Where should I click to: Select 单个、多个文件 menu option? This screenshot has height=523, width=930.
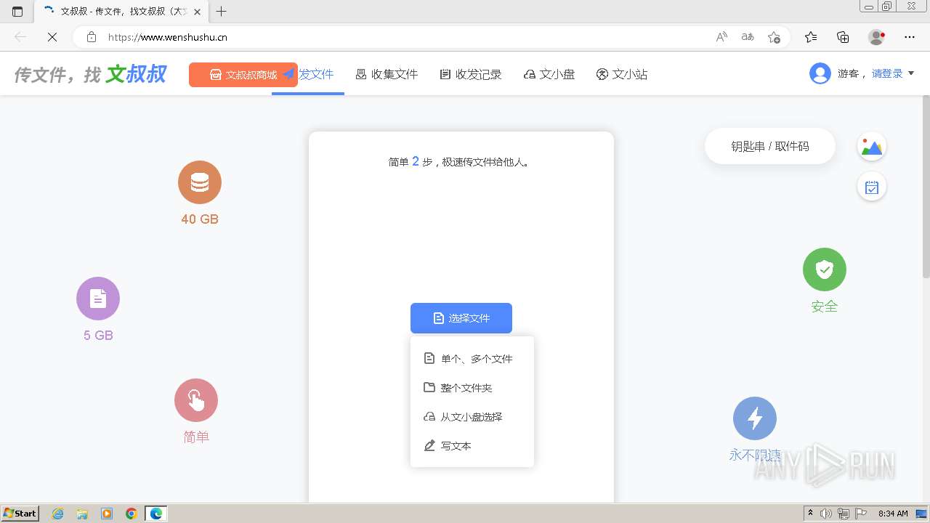(472, 359)
